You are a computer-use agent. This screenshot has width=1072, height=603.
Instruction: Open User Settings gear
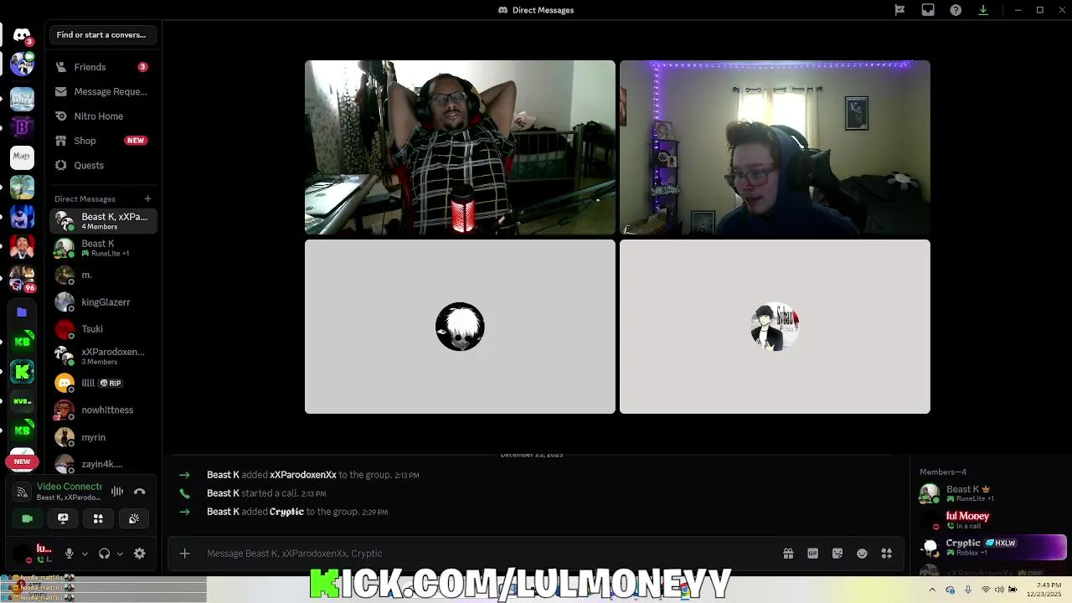(140, 554)
